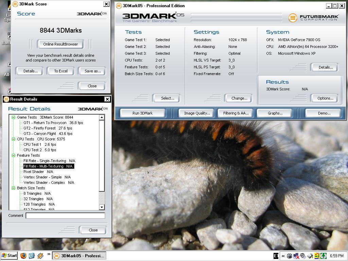Viewport: 348px width, 261px height.
Task: Click the green hardware tray icon next to the clock
Action: (324, 256)
